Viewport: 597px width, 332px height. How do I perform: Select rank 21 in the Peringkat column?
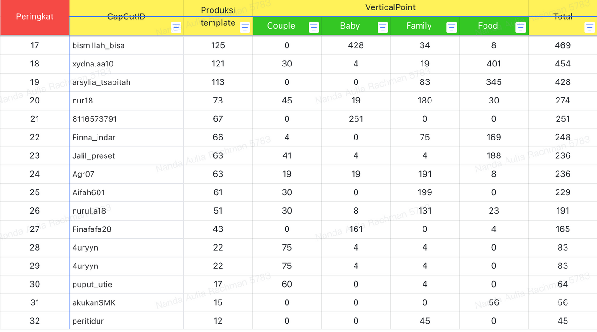35,119
